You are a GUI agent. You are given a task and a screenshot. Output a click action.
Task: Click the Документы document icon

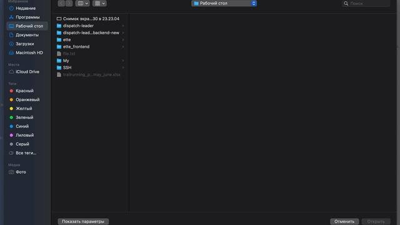tap(11, 35)
